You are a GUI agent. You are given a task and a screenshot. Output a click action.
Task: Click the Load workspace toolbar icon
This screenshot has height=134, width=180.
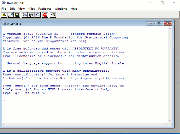point(11,15)
